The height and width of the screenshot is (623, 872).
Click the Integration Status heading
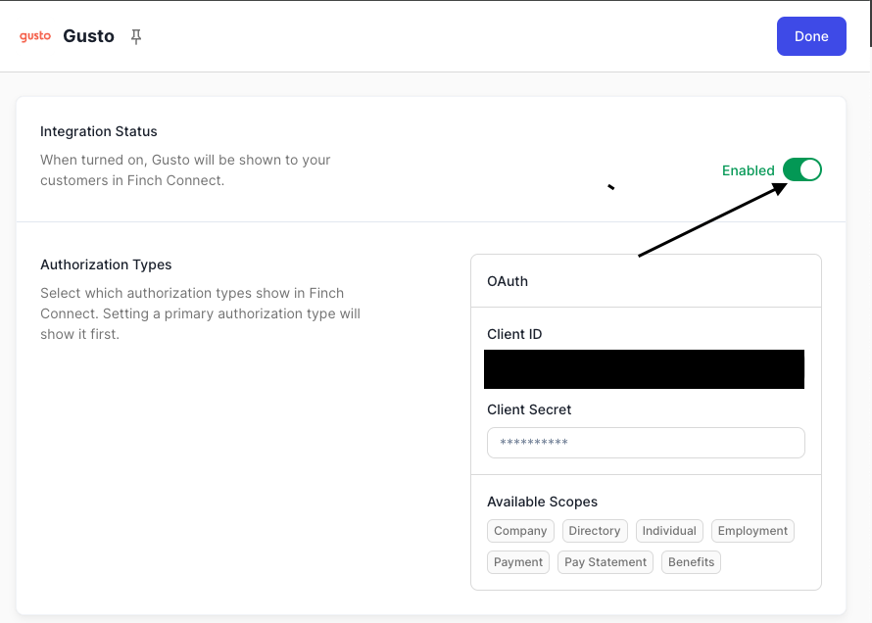pyautogui.click(x=98, y=131)
